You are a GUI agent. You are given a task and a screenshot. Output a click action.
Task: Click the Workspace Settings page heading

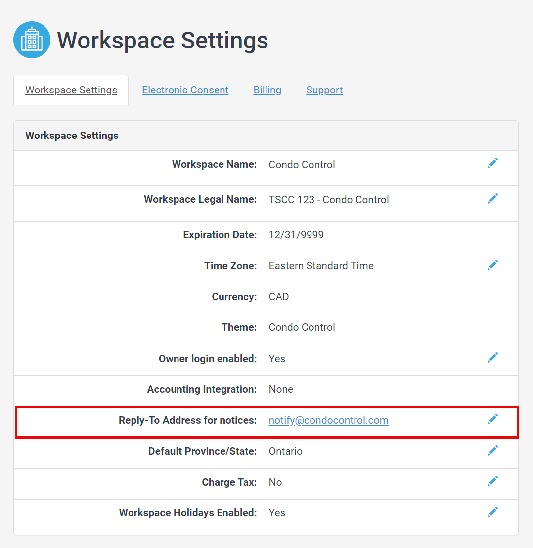pyautogui.click(x=162, y=41)
